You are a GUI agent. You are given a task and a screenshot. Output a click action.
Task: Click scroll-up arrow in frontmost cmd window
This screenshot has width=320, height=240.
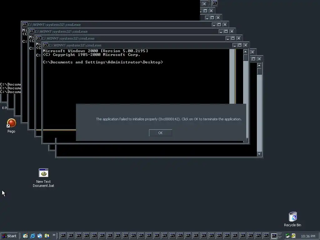pyautogui.click(x=246, y=52)
